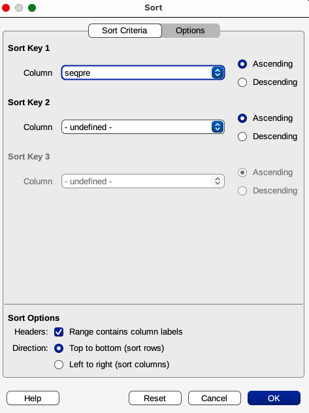
Task: Open Help for the Sort dialog
Action: pyautogui.click(x=33, y=398)
